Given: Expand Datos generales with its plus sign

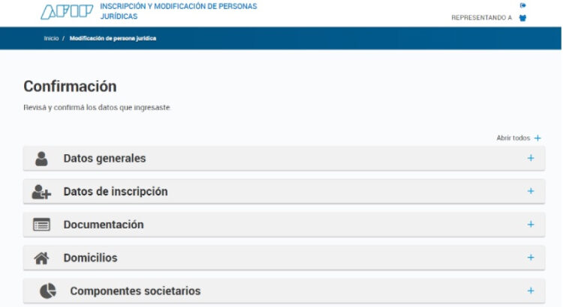Looking at the screenshot, I should pos(531,158).
